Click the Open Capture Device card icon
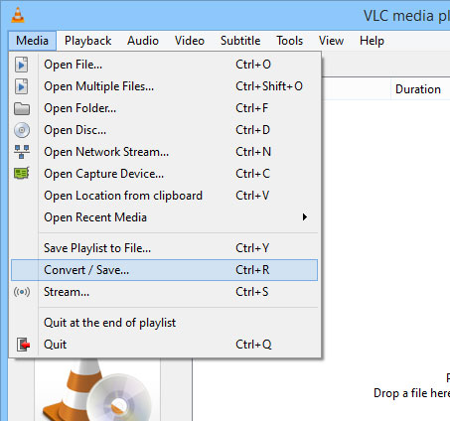The height and width of the screenshot is (421, 450). [x=22, y=173]
